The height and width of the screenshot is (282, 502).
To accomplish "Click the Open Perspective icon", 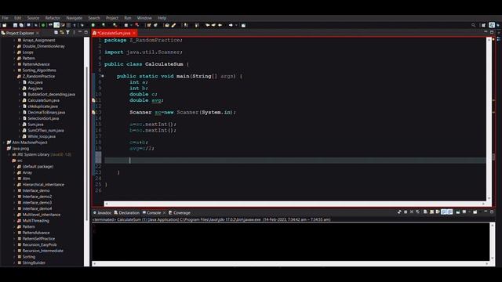I will point(483,25).
